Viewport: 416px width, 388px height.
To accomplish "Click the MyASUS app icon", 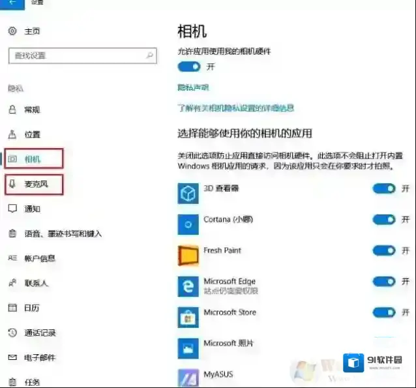I will [188, 378].
